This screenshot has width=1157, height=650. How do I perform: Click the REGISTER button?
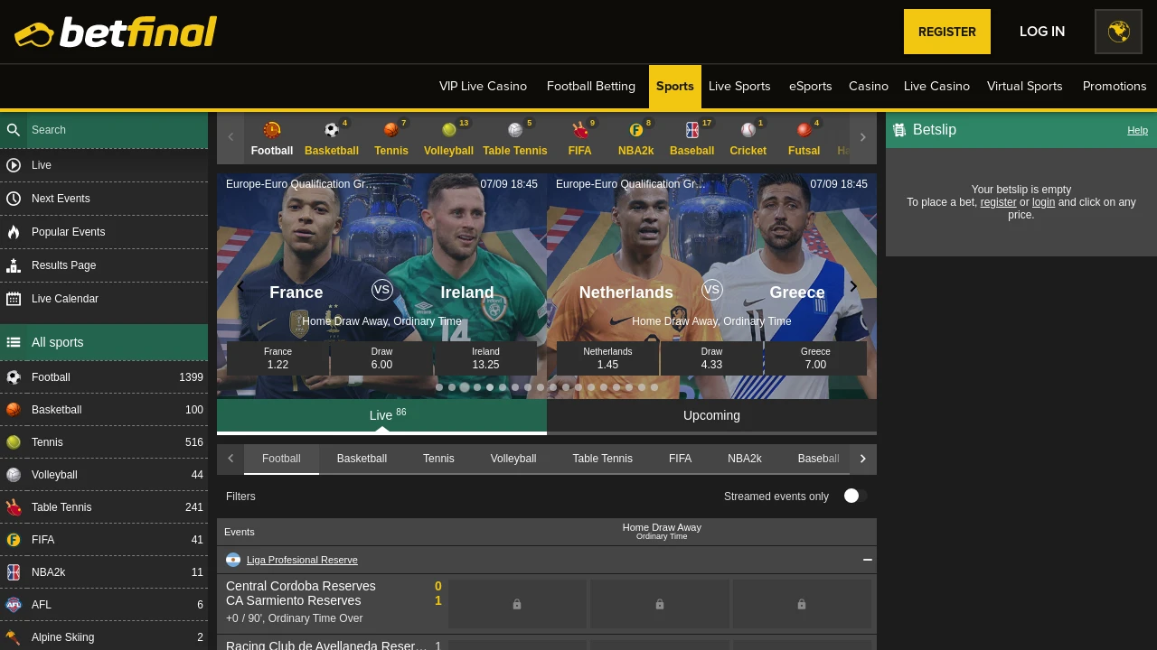947,32
